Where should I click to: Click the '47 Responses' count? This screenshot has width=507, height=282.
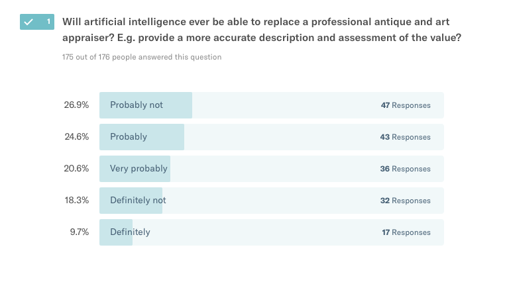[x=406, y=105]
